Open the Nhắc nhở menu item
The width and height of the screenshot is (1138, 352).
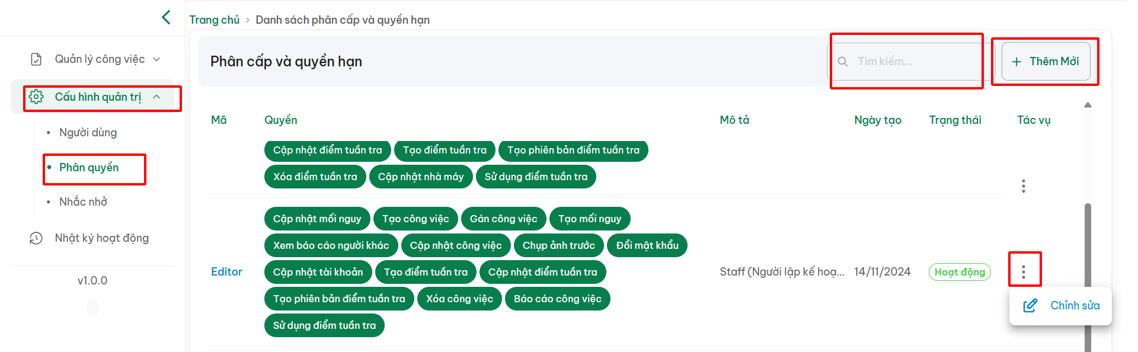(83, 202)
